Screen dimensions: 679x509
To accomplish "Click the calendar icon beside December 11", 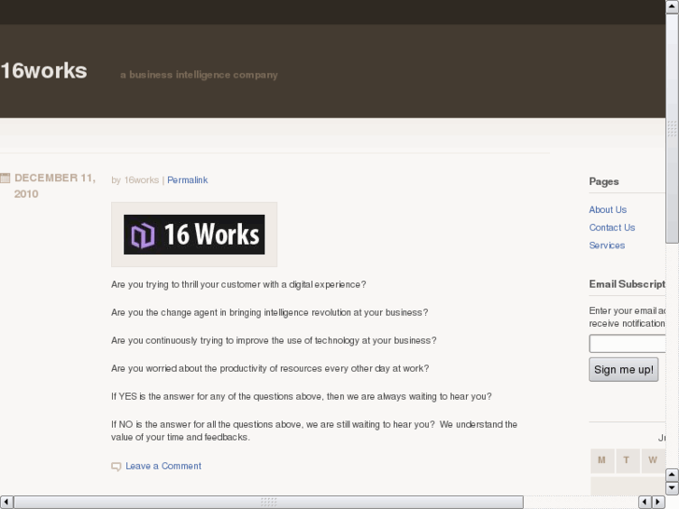I will coord(6,178).
